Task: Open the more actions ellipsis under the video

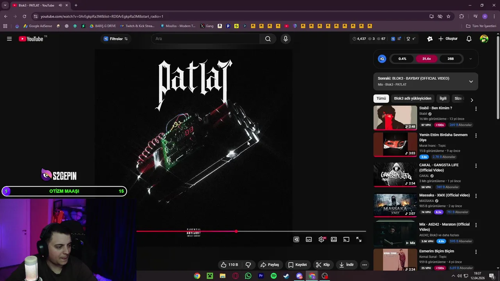Action: point(364,265)
